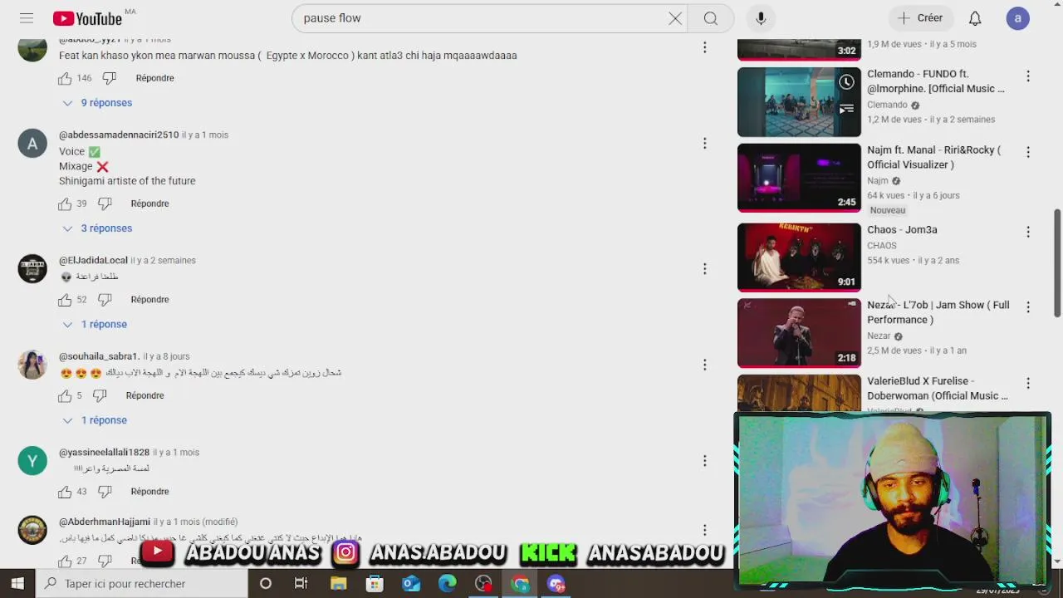Like the Shinigami comment with 39 likes
Screen dimensions: 1063x598
pyautogui.click(x=65, y=203)
